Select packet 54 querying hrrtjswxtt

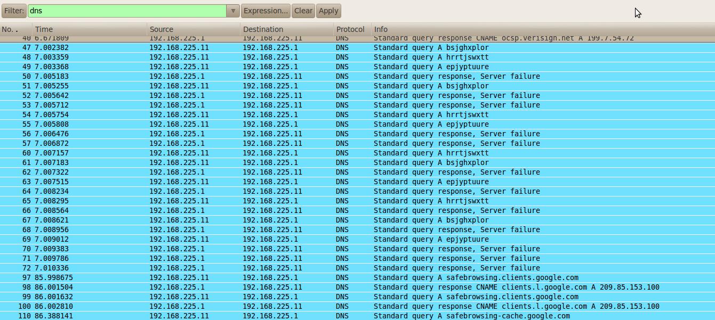coord(357,114)
